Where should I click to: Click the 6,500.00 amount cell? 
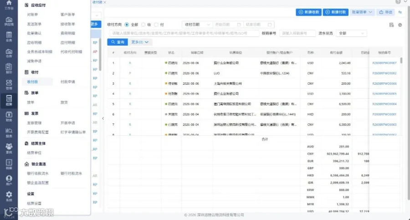click(x=344, y=104)
